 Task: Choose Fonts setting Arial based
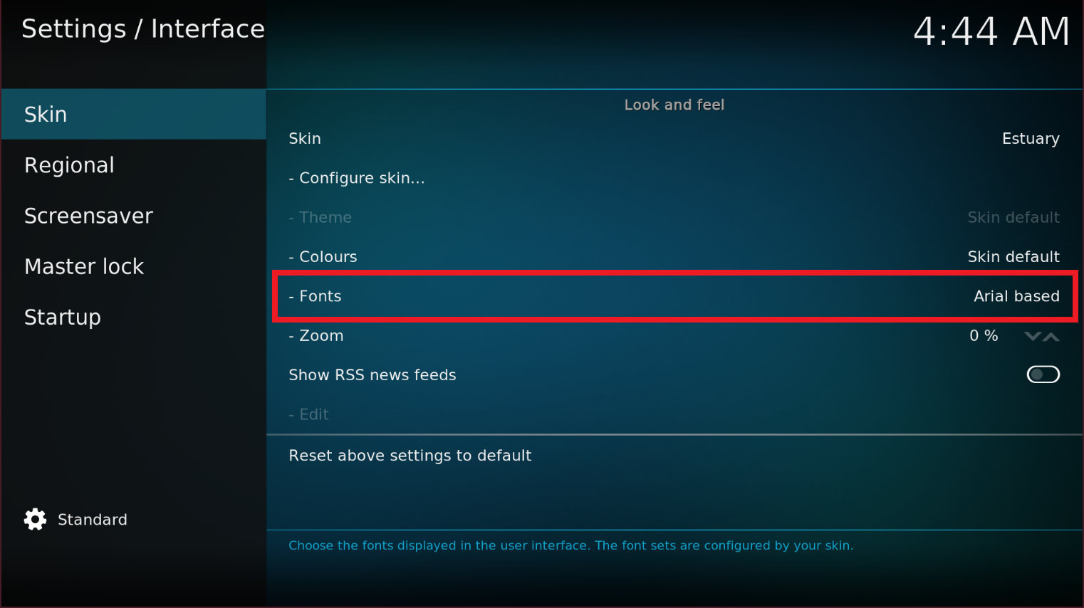click(x=674, y=296)
